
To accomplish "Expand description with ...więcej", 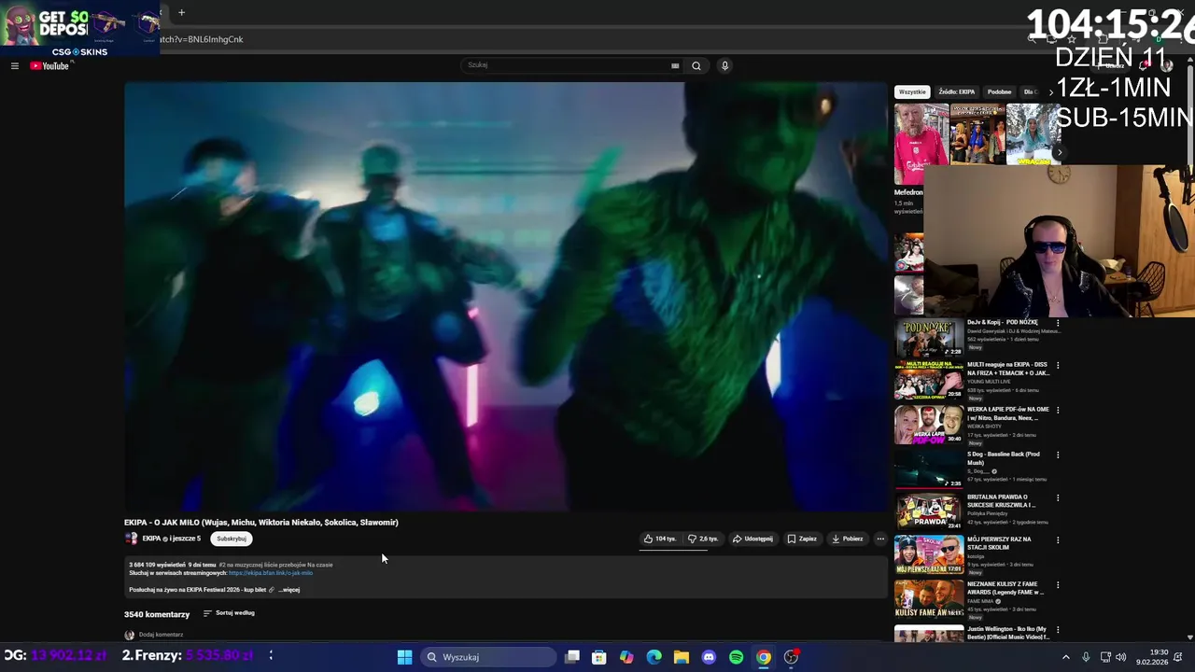I will tap(289, 590).
